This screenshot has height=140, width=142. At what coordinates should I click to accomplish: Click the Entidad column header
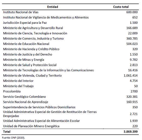52,7
